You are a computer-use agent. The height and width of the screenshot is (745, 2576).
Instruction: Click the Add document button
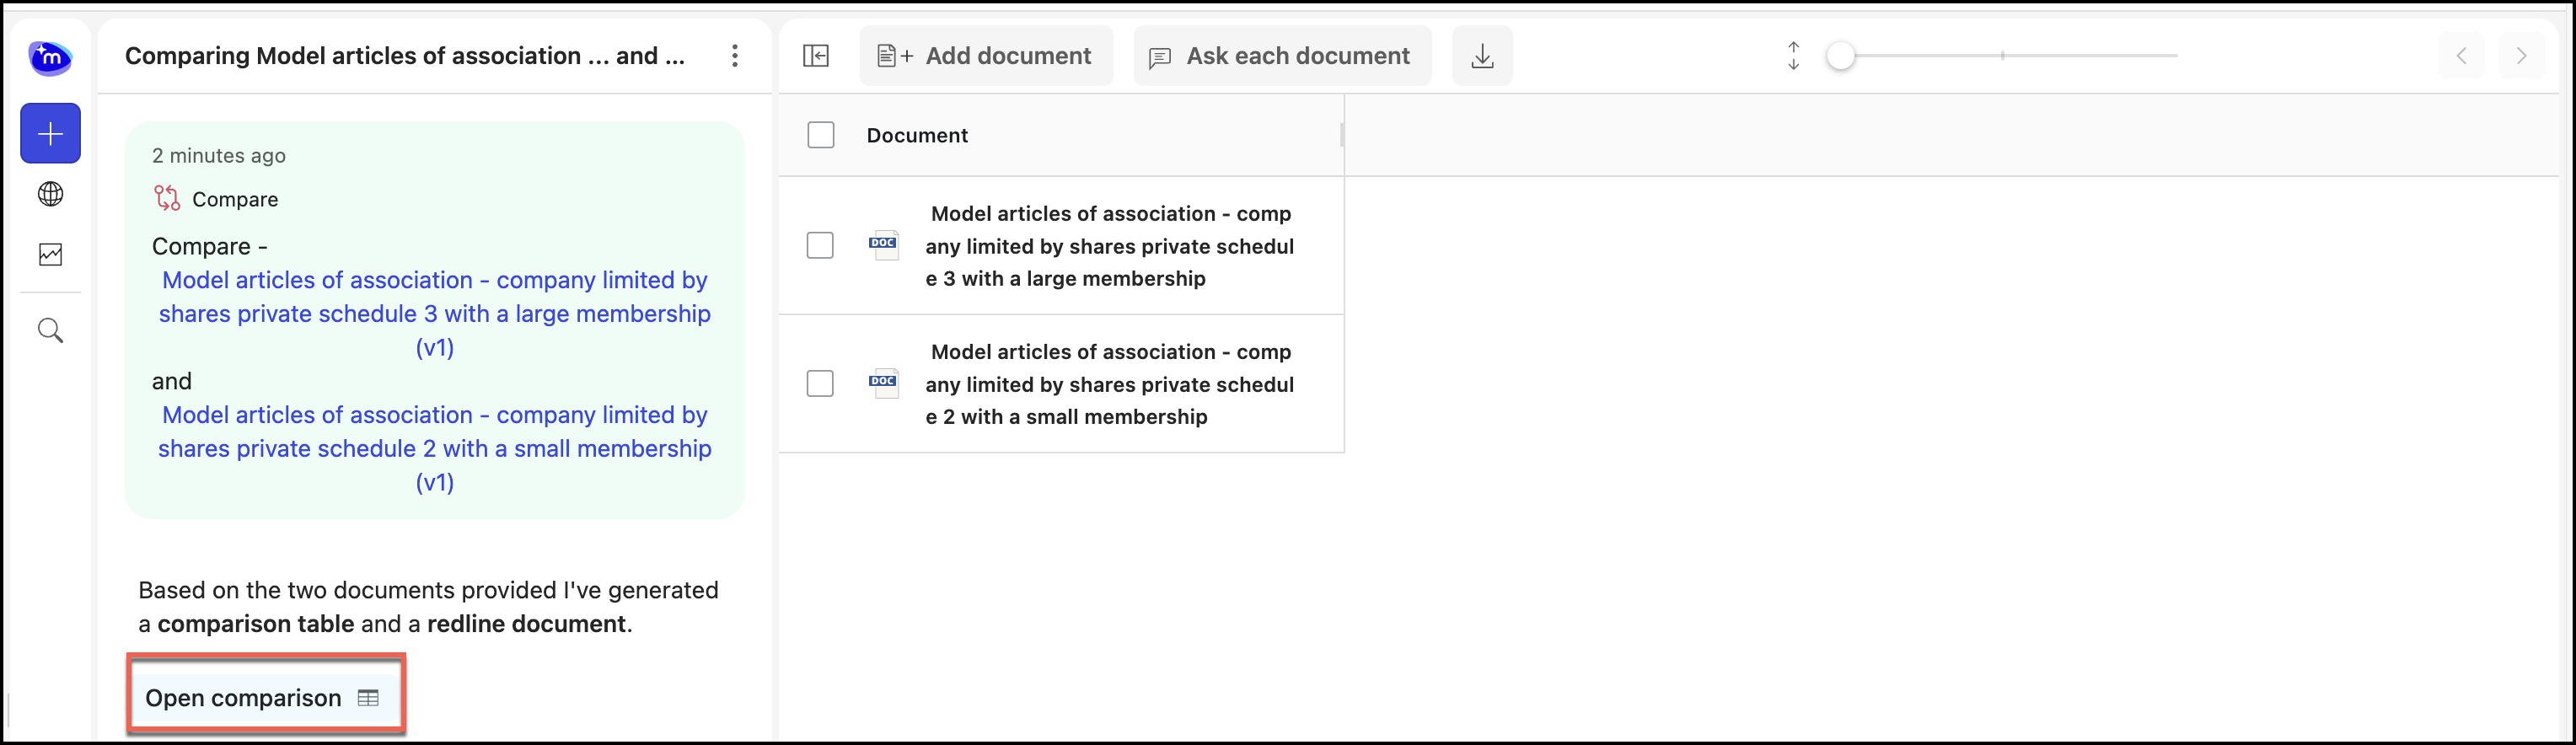pos(985,56)
